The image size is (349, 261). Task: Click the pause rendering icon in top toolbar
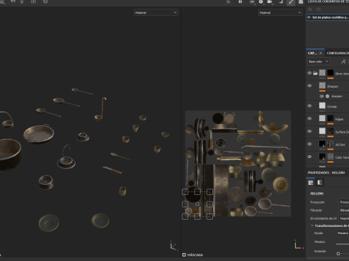coord(240,1)
